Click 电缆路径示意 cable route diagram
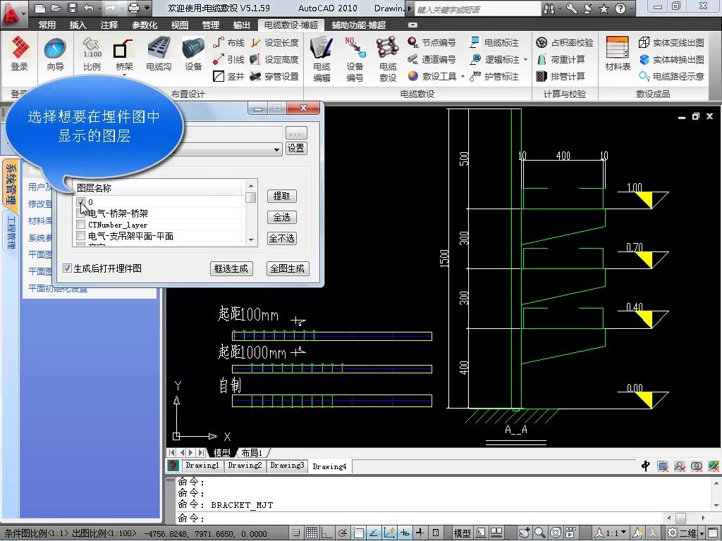Viewport: 722px width, 541px height. click(x=671, y=76)
